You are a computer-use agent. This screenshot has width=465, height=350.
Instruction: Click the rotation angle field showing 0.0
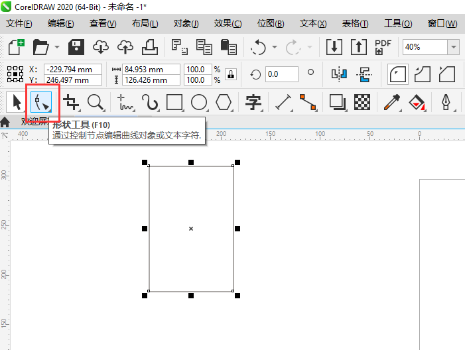[281, 74]
